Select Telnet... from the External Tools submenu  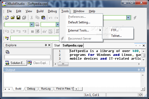[118, 36]
